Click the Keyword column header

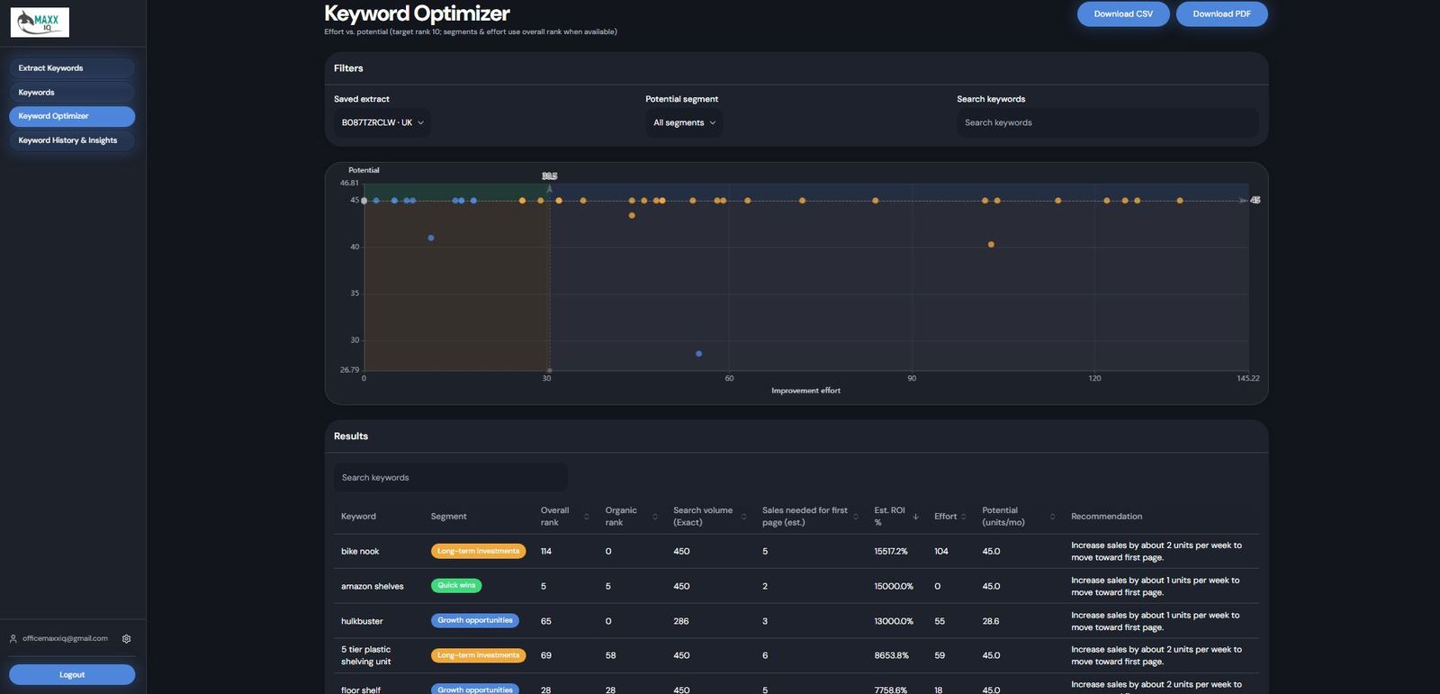click(x=358, y=517)
